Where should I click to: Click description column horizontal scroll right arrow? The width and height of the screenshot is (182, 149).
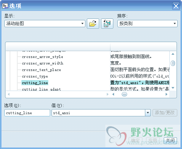tap(166, 94)
